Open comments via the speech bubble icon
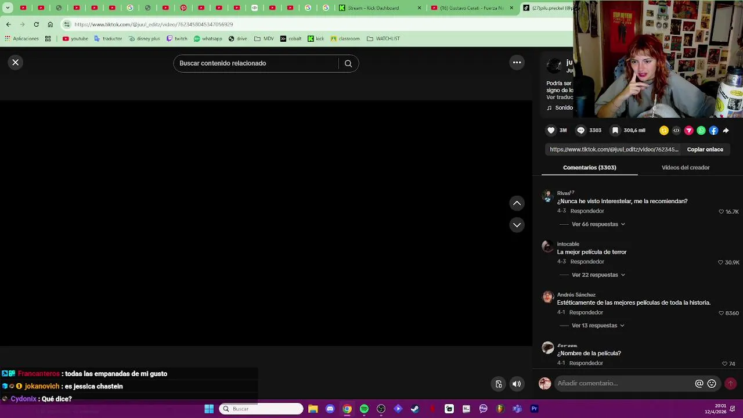Image resolution: width=743 pixels, height=418 pixels. (x=580, y=131)
